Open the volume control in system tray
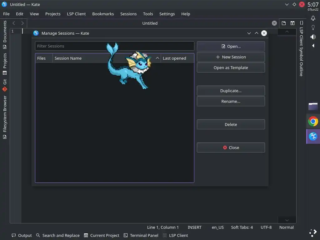 click(x=313, y=37)
